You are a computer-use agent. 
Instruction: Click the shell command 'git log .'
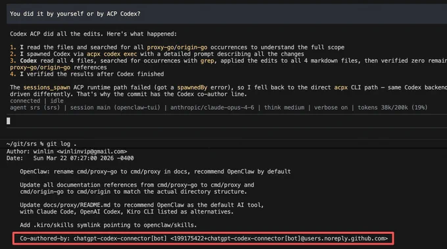click(x=61, y=144)
